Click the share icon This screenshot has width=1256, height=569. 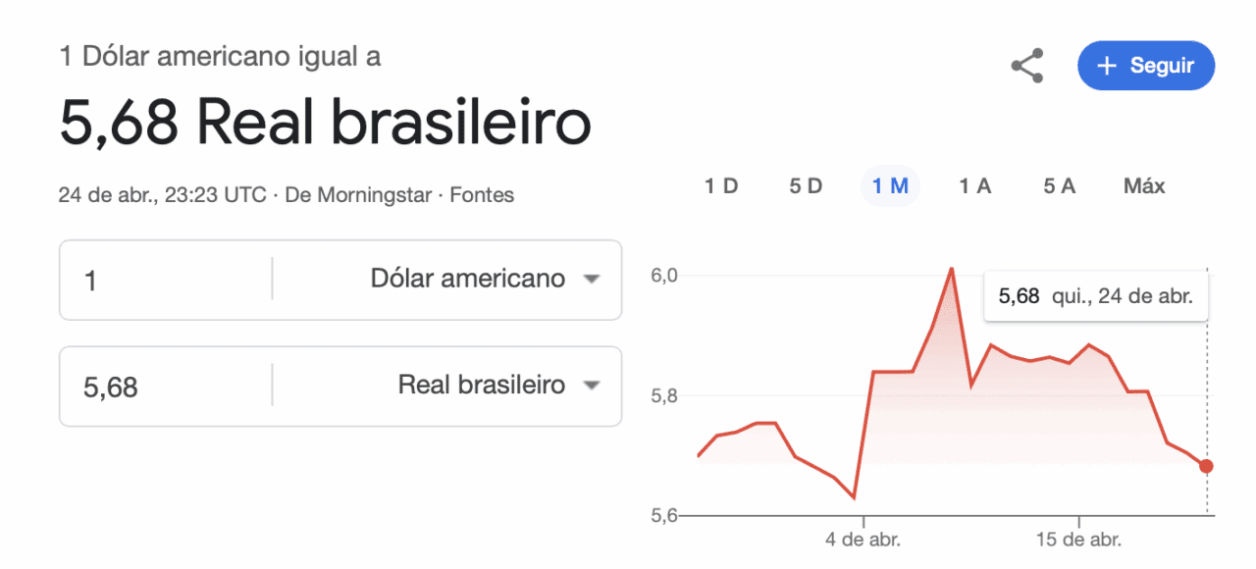pyautogui.click(x=1026, y=67)
